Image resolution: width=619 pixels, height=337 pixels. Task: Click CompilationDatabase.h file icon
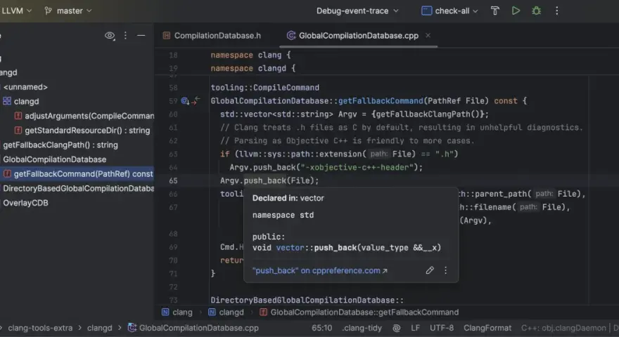tap(167, 36)
